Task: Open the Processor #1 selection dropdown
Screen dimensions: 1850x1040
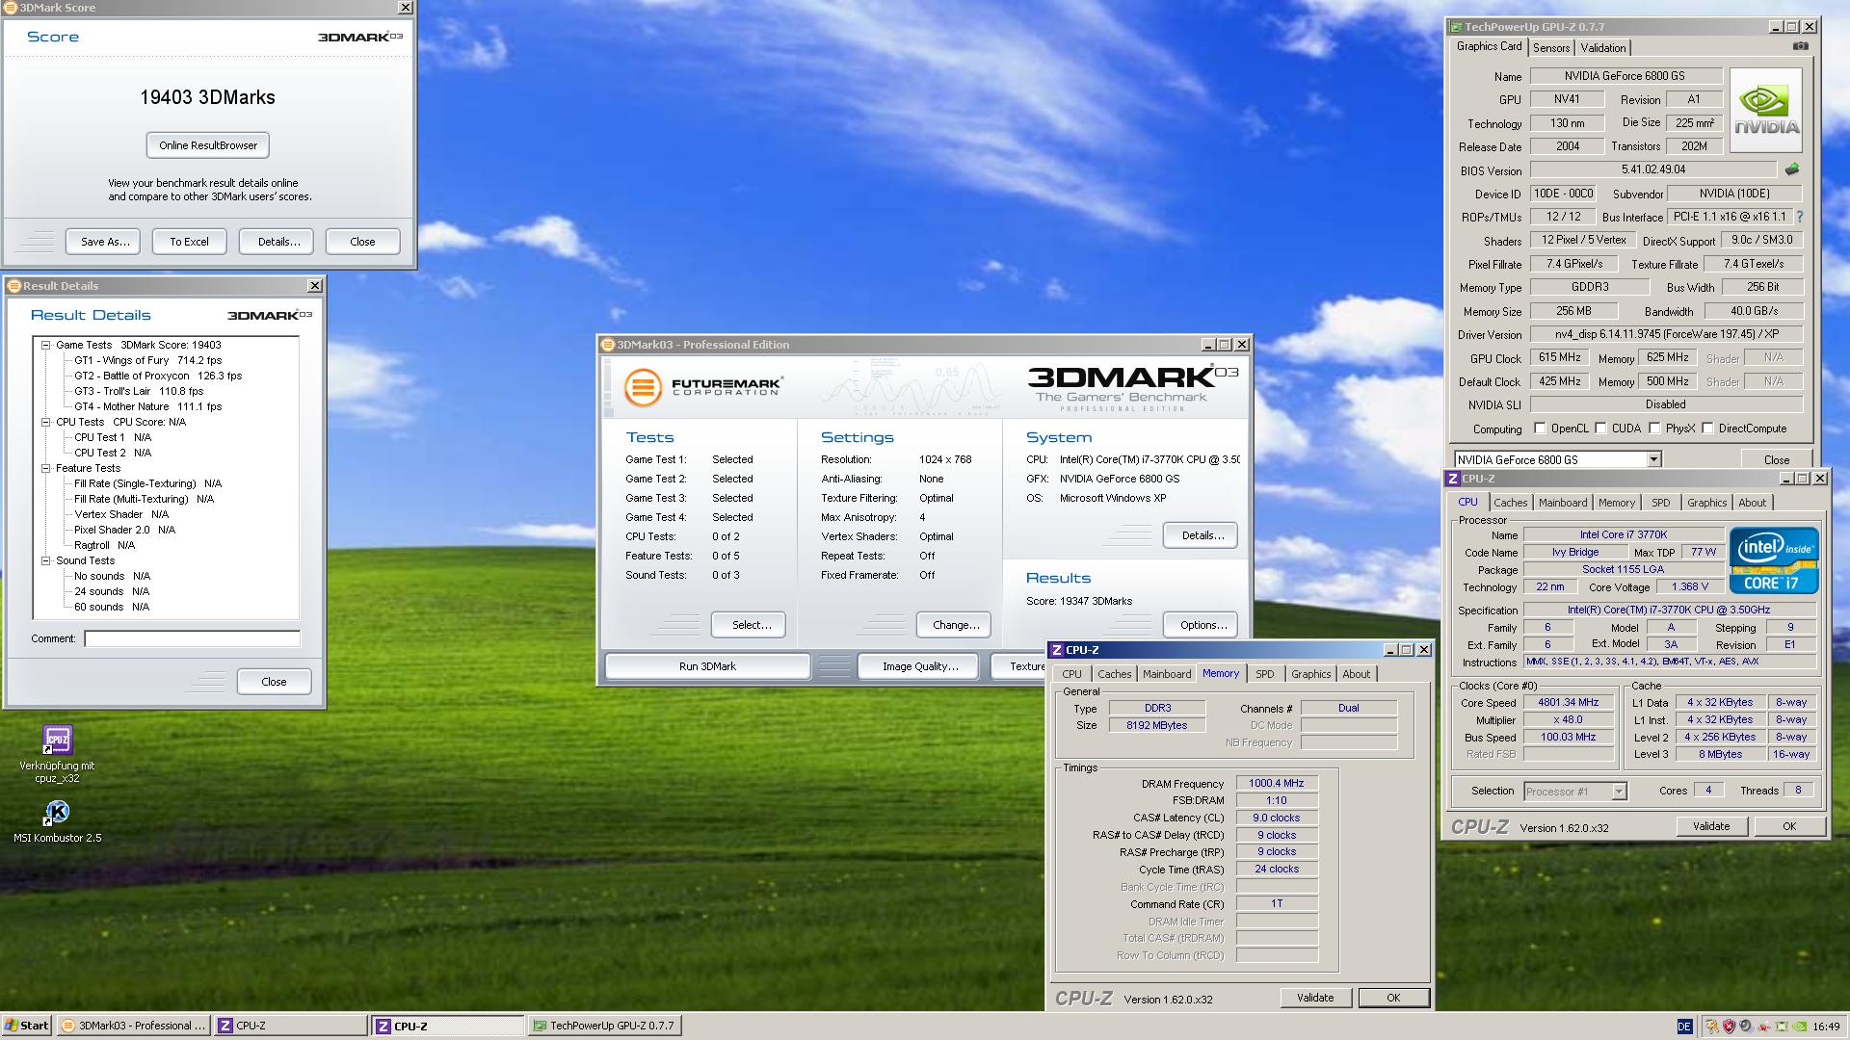Action: click(1619, 792)
